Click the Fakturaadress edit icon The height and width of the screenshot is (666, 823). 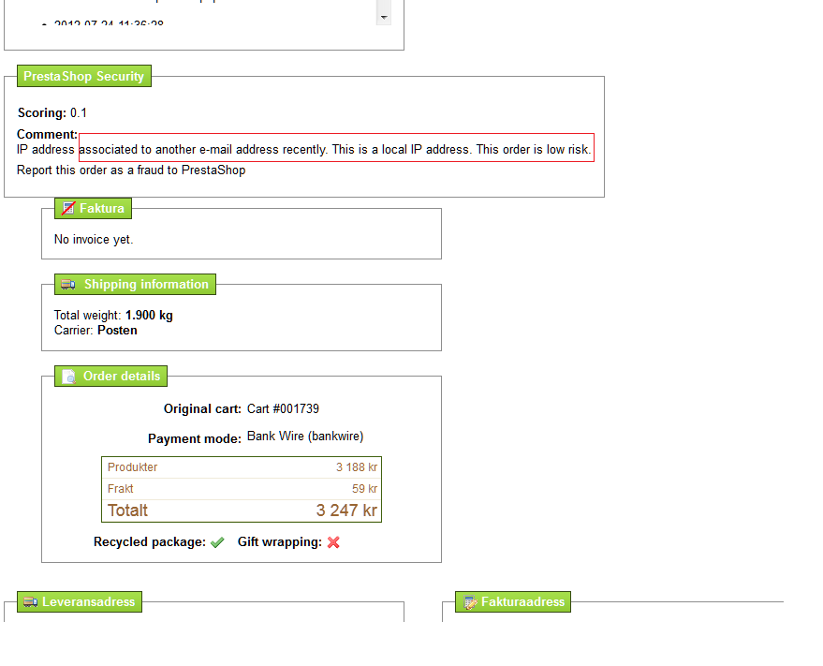470,602
